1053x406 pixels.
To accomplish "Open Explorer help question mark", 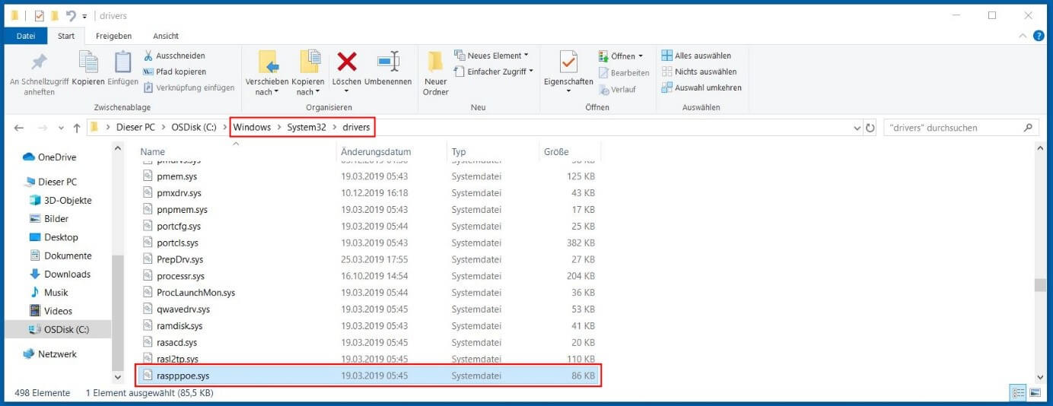I will click(1039, 36).
